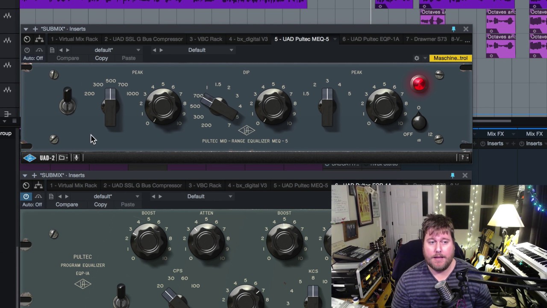The width and height of the screenshot is (547, 308).
Task: Select the Mix FX label above the left Inserts
Action: (x=495, y=134)
